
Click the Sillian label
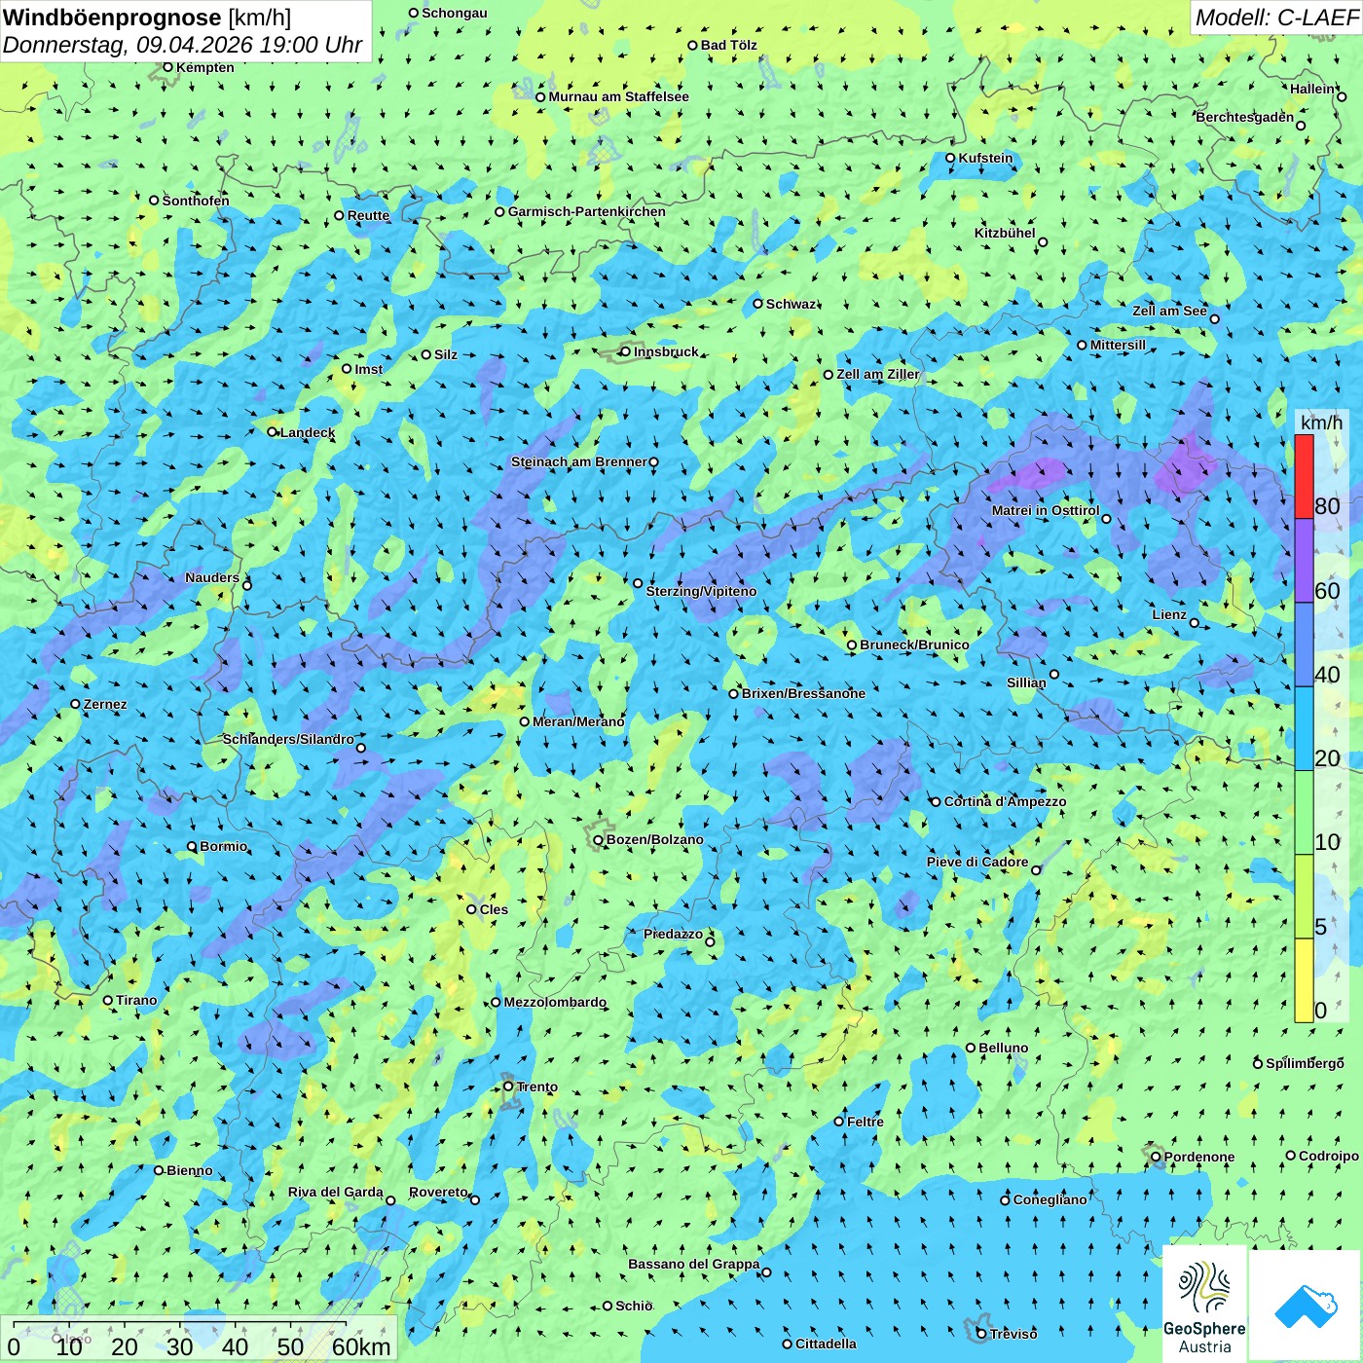[x=1026, y=682]
